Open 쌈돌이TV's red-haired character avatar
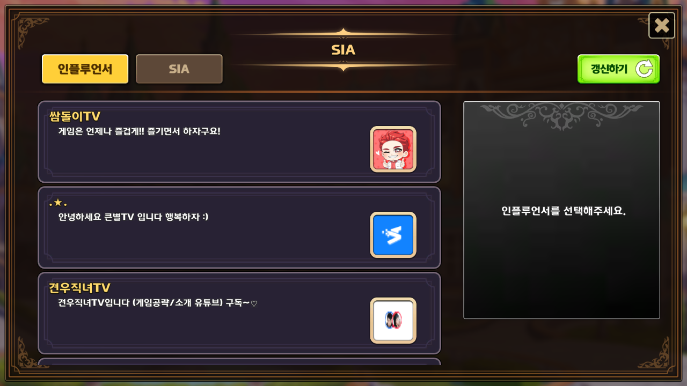Screen dimensions: 687x386 click(393, 149)
